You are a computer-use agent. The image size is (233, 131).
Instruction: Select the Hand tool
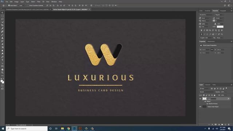coord(2,70)
